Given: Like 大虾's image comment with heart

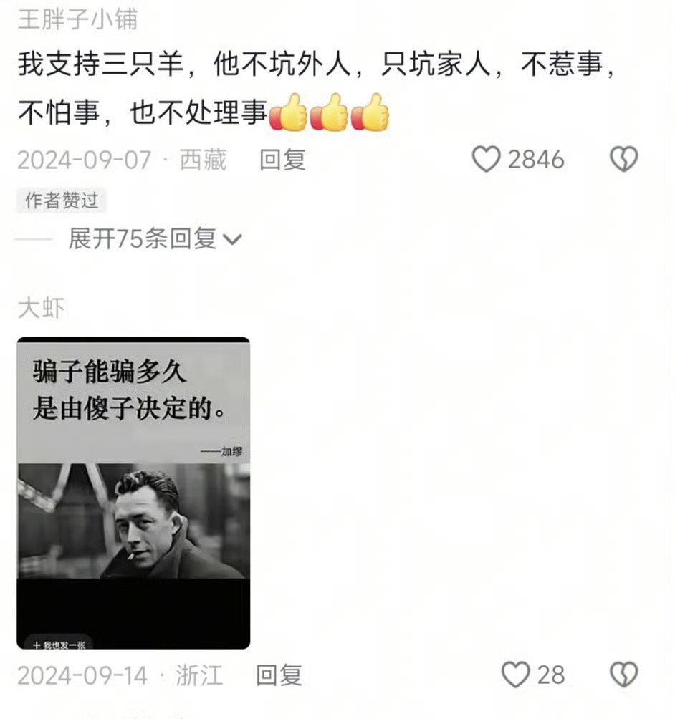Looking at the screenshot, I should (x=515, y=675).
